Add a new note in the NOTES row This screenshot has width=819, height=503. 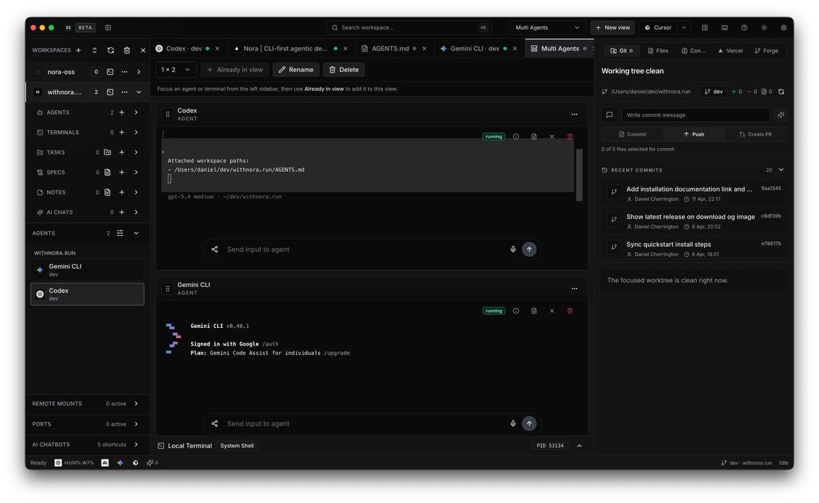pos(121,192)
